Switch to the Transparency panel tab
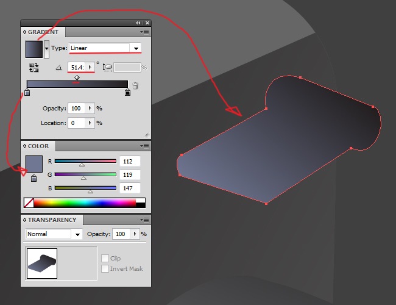 (x=52, y=220)
